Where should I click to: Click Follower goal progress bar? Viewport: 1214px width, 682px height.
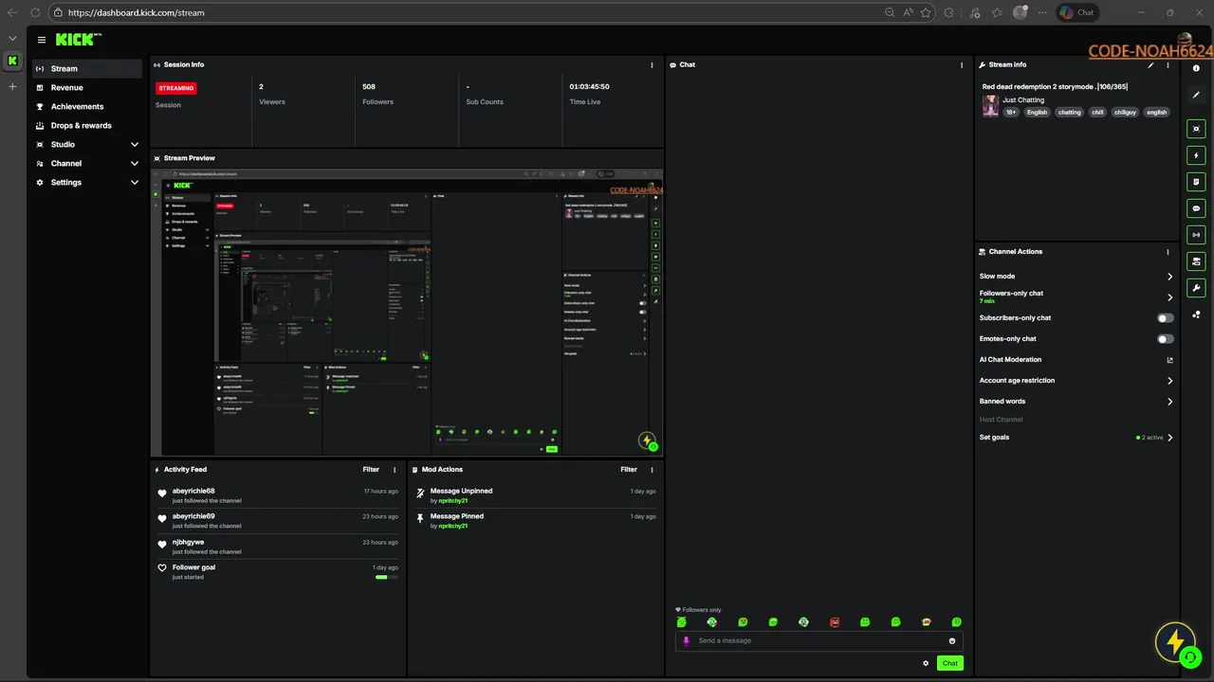click(387, 577)
